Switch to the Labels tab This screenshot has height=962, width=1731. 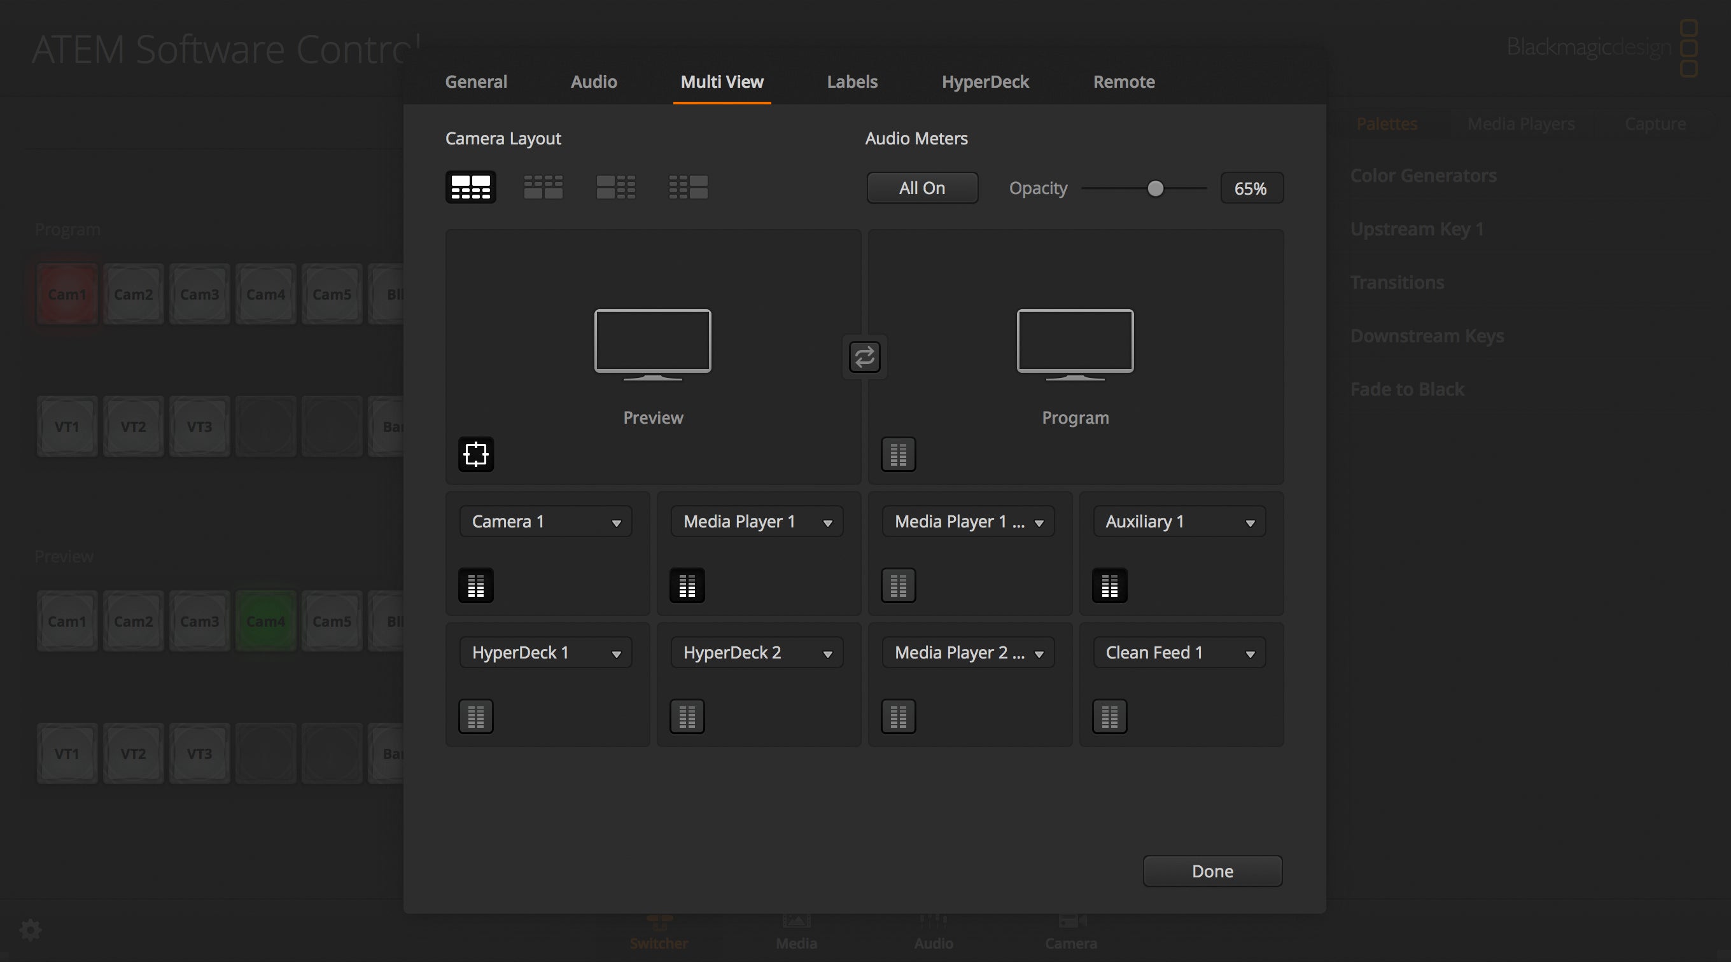pyautogui.click(x=852, y=82)
